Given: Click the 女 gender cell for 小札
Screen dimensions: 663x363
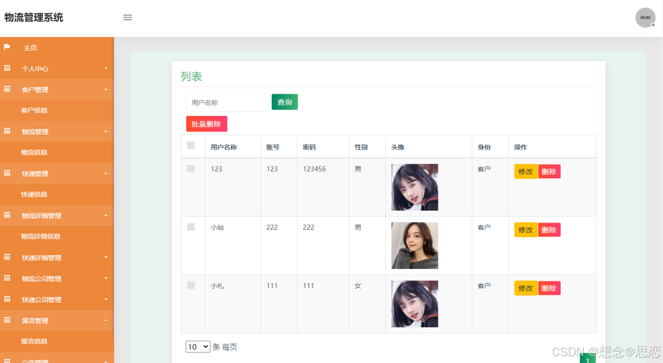Looking at the screenshot, I should coord(358,286).
